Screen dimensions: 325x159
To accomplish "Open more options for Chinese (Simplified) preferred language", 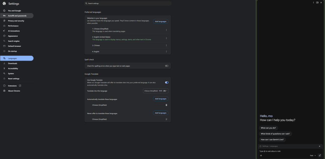I will click(166, 30).
